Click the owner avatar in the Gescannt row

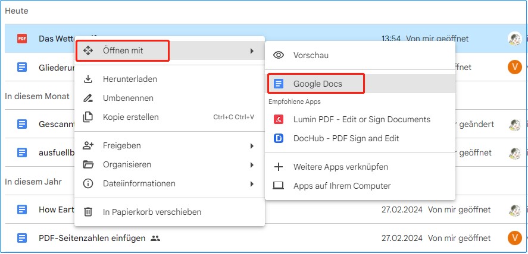[x=514, y=124]
